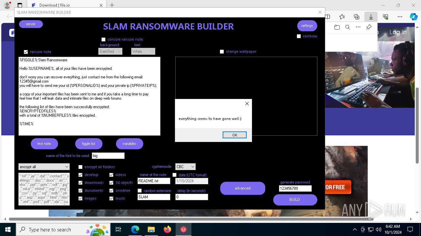The image size is (421, 236).
Task: Open File Explorer from taskbar
Action: [x=151, y=229]
